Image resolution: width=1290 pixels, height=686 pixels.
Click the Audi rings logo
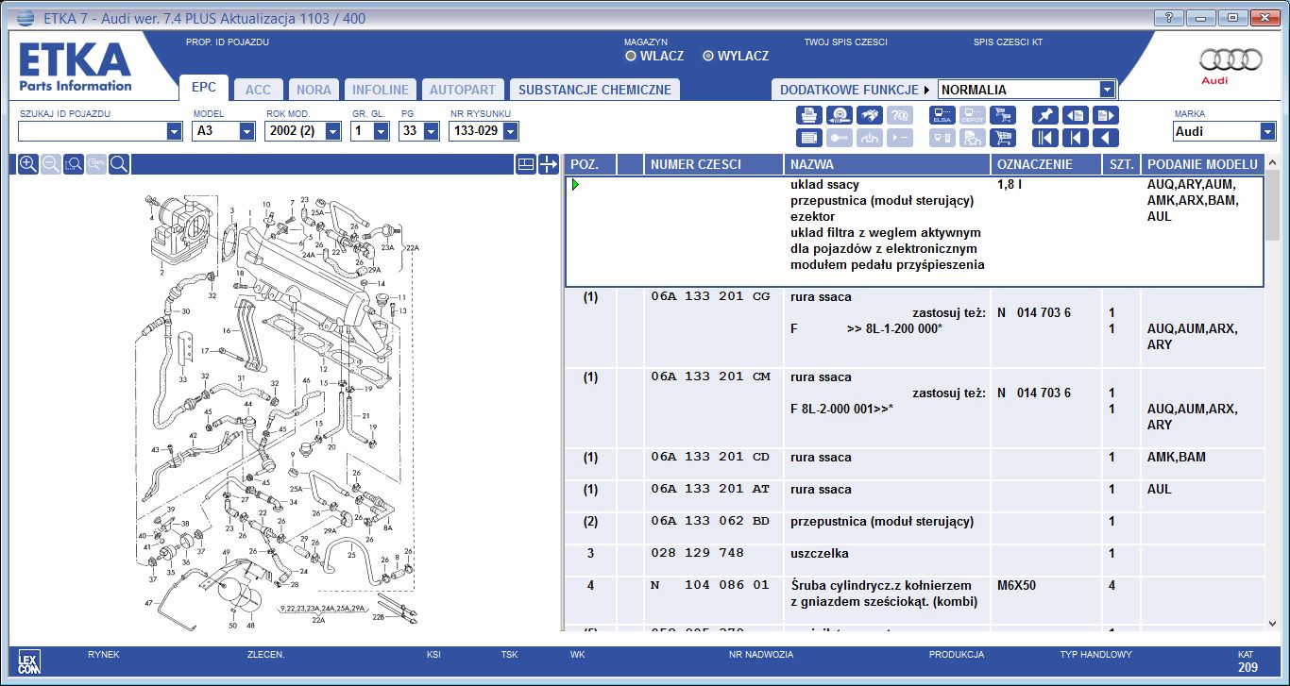pos(1231,60)
